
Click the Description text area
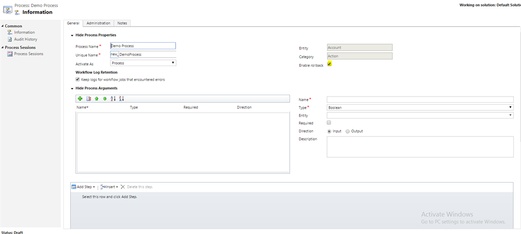[420, 147]
